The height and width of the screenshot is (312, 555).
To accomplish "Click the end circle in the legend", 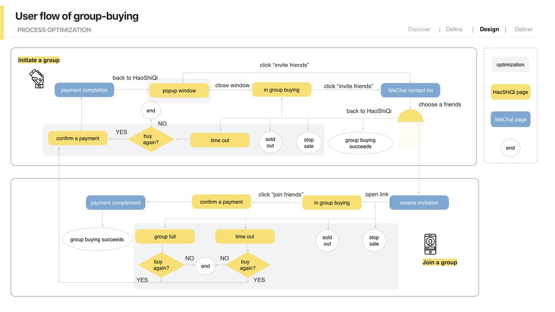I will click(510, 148).
